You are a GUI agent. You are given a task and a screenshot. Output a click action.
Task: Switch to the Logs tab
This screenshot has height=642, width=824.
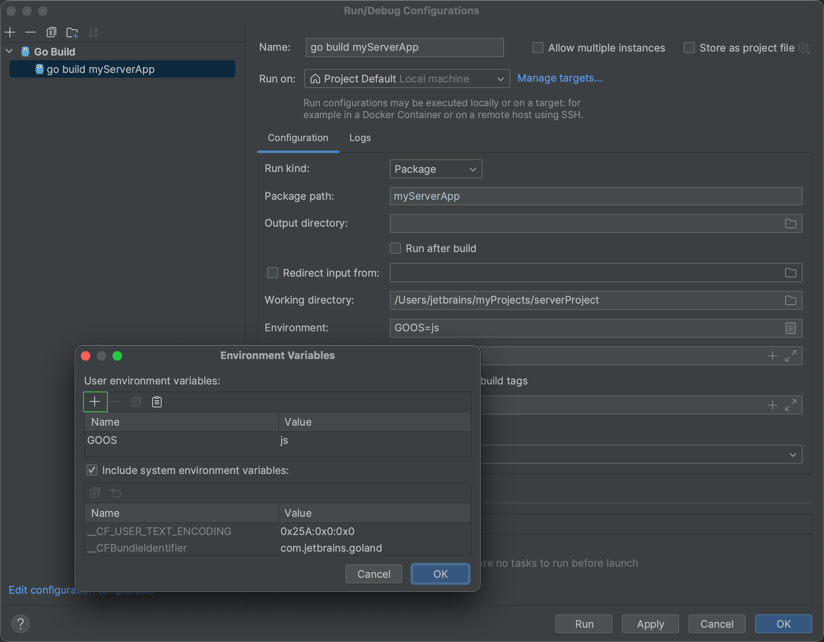359,138
